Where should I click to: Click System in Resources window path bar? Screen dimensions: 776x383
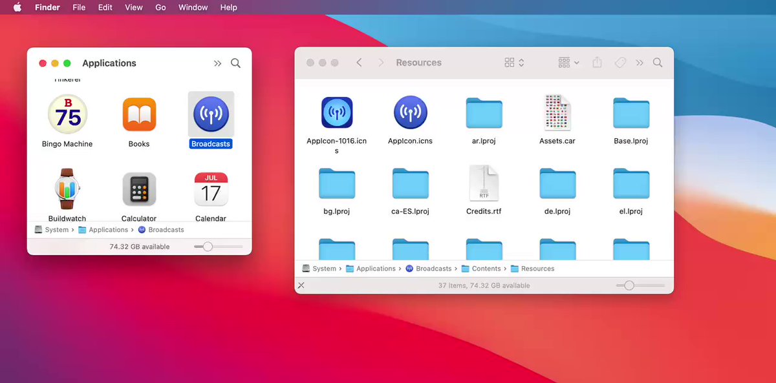tap(319, 269)
